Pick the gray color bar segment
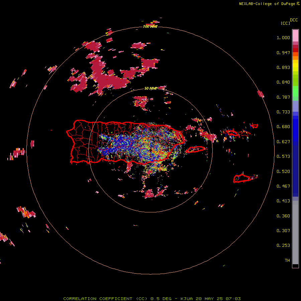This screenshot has width=301, height=301. coord(295,232)
